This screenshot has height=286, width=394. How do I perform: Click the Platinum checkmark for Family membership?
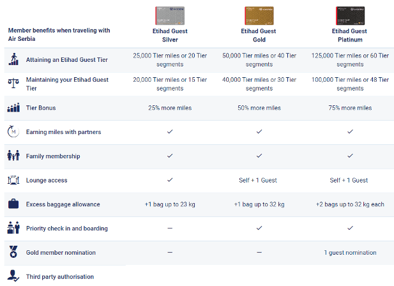(351, 156)
